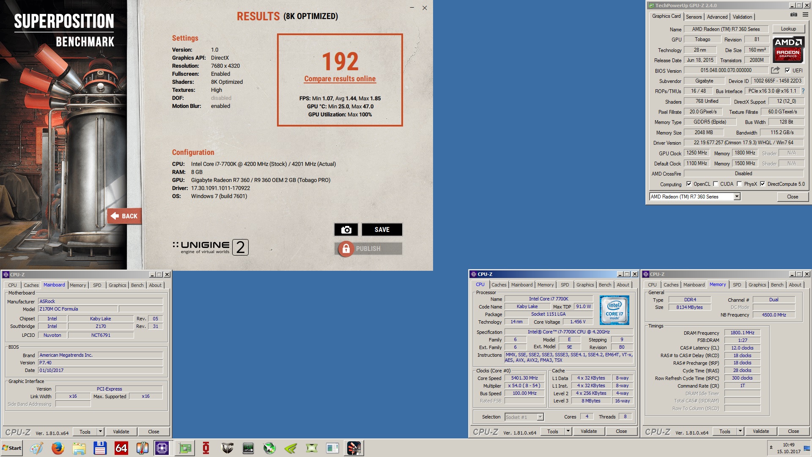Click Close in the CPU tab CPU-Z window
Image resolution: width=812 pixels, height=457 pixels.
coord(621,431)
